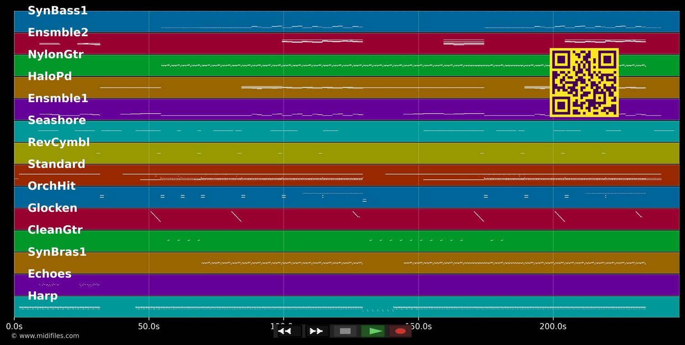This screenshot has width=685, height=345.
Task: Select the Standard drum track label
Action: pos(57,164)
